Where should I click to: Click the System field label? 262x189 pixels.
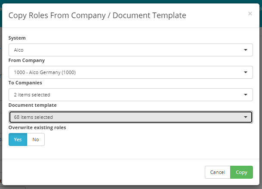pyautogui.click(x=17, y=38)
